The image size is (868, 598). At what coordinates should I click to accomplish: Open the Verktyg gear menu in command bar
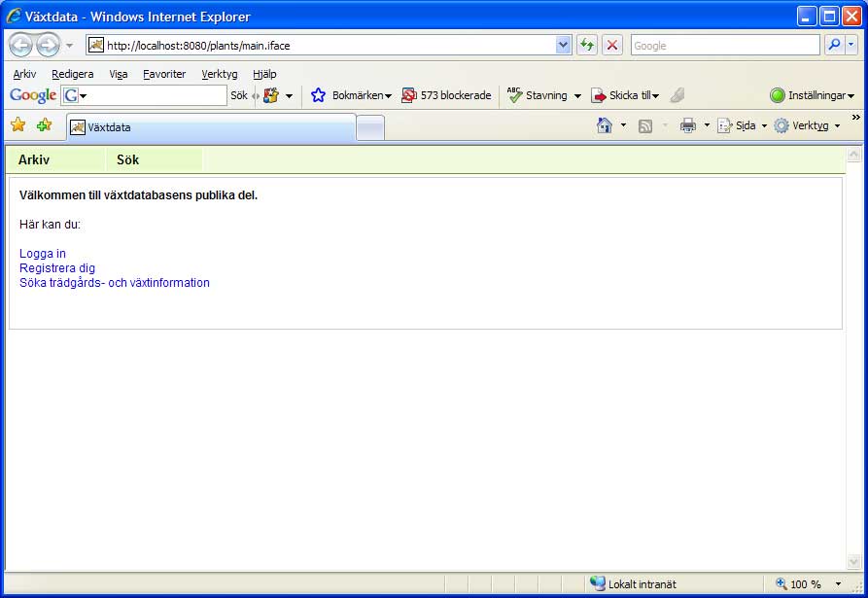tap(808, 125)
